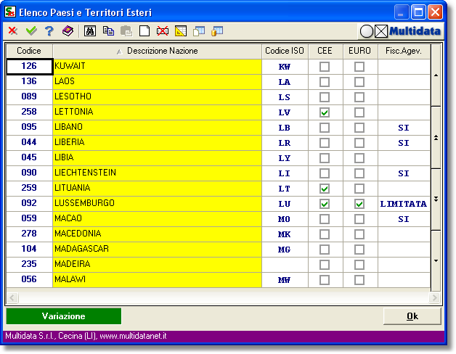This screenshot has height=354, width=456.
Task: Click the EURO column header
Action: (360, 52)
